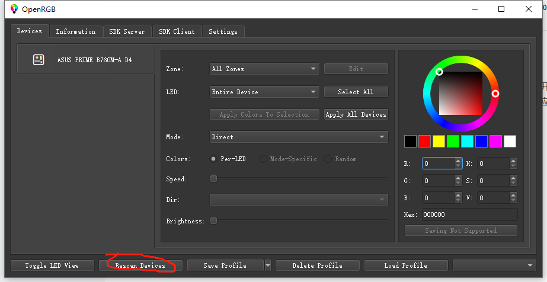Viewport: 547px width, 282px height.
Task: Open the Mode dropdown showing Direct
Action: [x=299, y=137]
